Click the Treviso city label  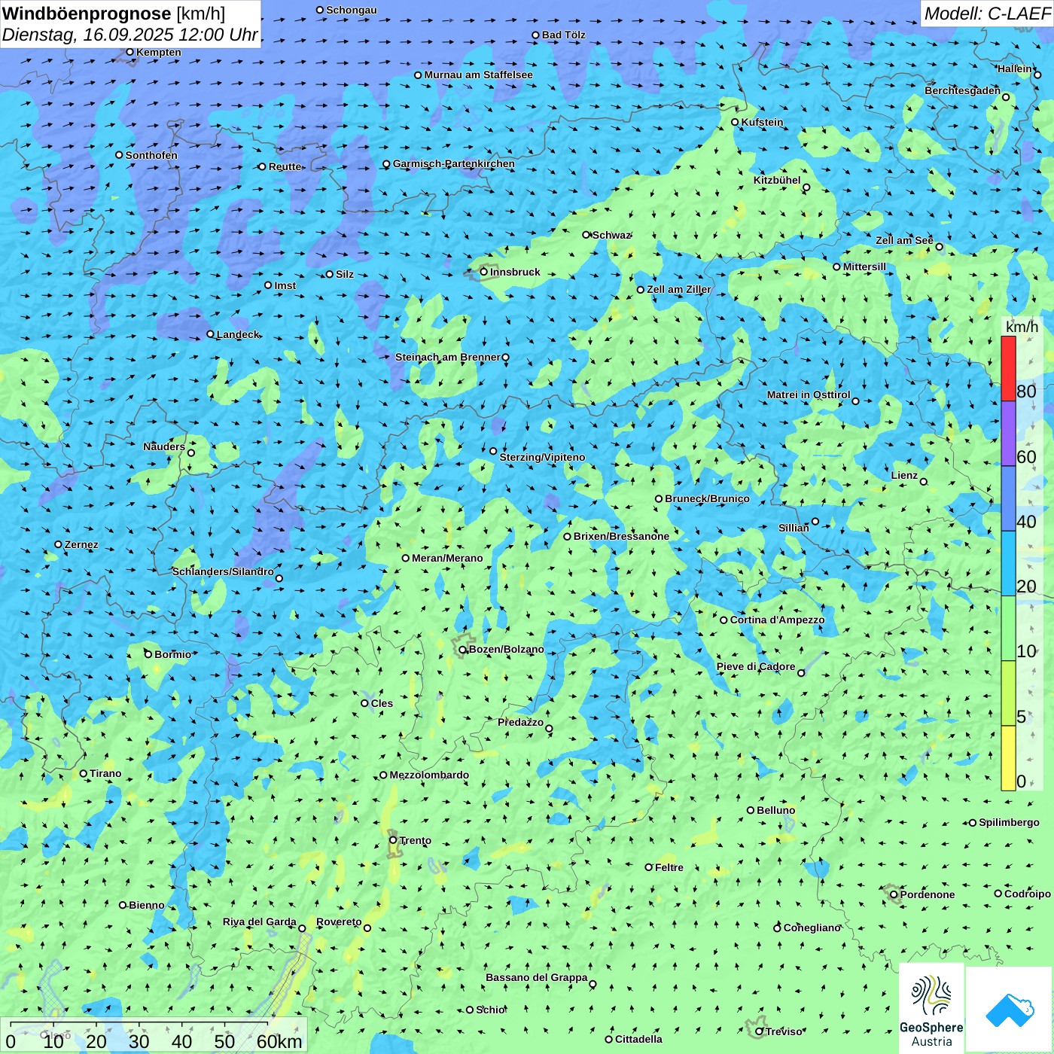[784, 1031]
